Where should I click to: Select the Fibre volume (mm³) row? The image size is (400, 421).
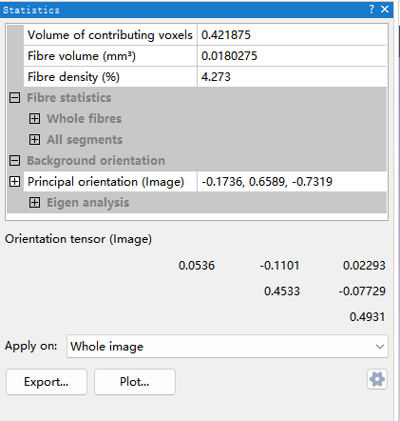click(x=205, y=56)
